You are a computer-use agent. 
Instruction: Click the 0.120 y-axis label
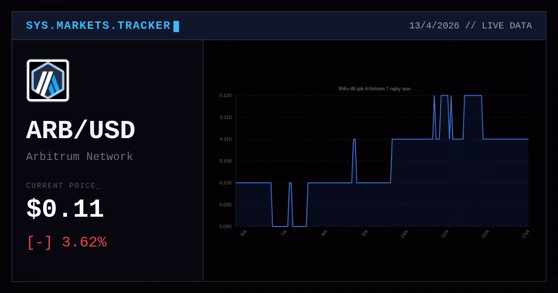tap(226, 95)
